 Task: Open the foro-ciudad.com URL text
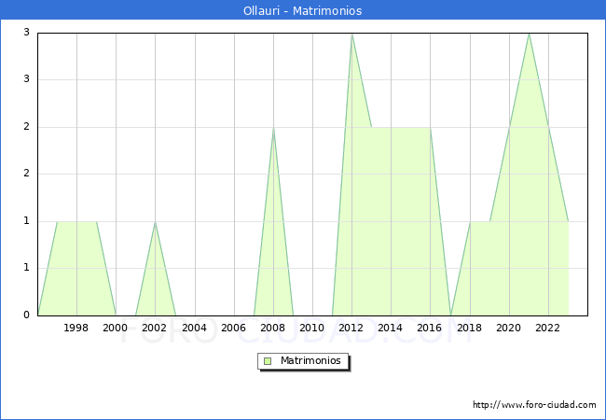(x=534, y=405)
